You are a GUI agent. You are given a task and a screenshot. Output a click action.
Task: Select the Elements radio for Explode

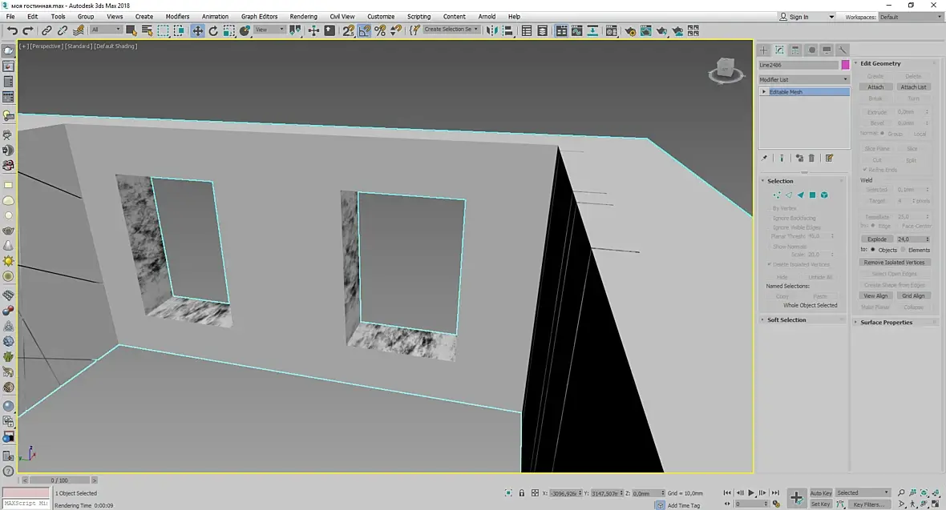[x=903, y=250]
